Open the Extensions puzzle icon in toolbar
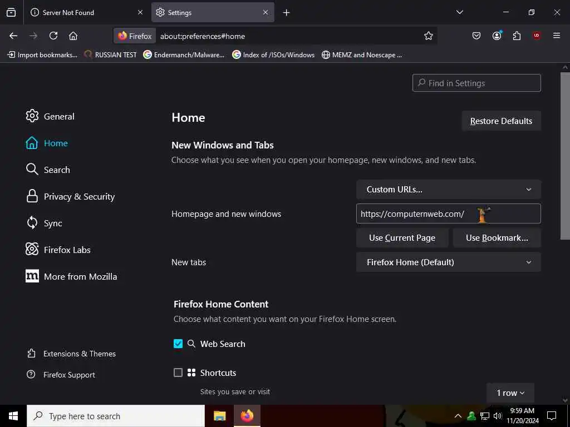Viewport: 570px width, 427px height. click(x=517, y=36)
